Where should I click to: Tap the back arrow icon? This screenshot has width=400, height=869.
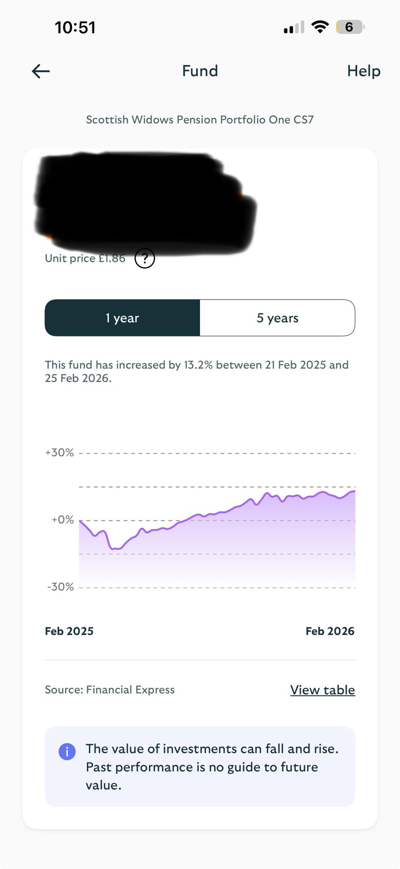click(41, 71)
